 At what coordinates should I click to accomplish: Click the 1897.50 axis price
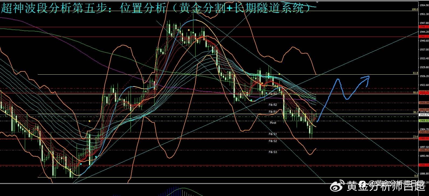(x=424, y=147)
